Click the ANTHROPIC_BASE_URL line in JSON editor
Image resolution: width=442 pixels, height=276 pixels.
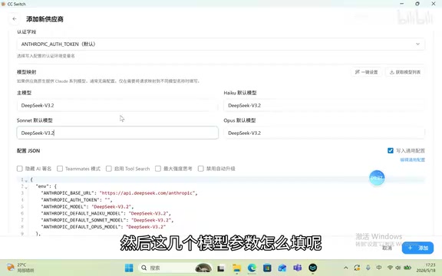[119, 193]
